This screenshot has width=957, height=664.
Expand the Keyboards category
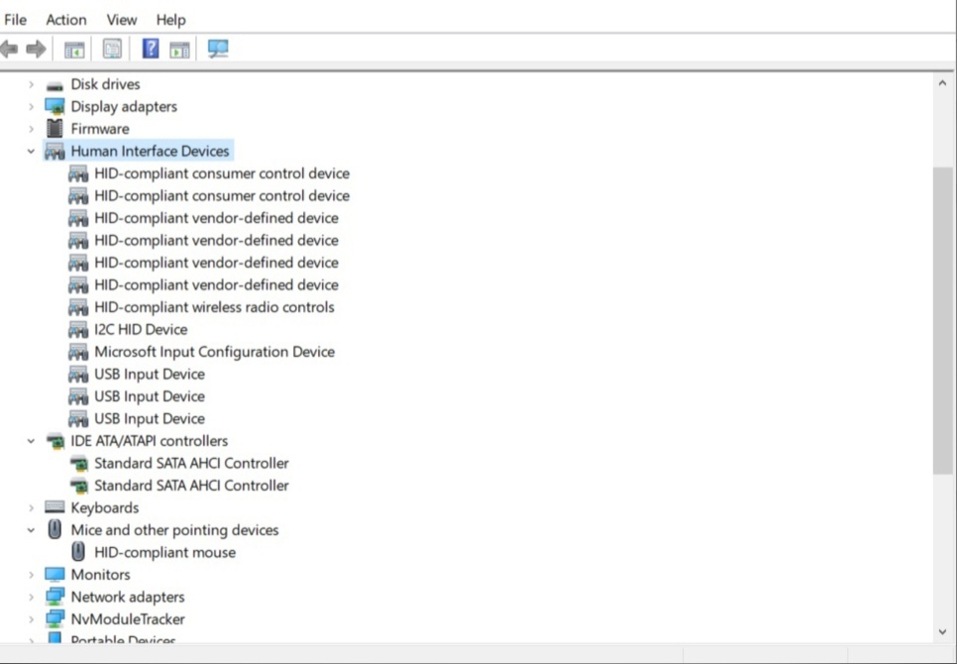tap(31, 507)
